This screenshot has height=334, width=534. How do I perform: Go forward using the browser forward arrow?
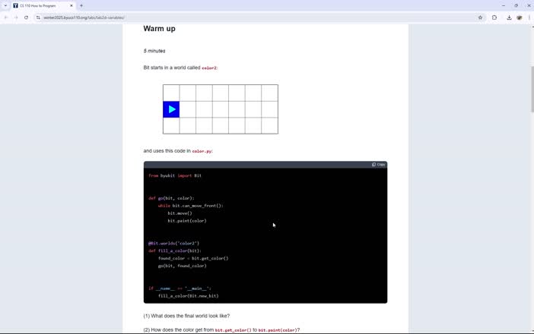[16, 17]
